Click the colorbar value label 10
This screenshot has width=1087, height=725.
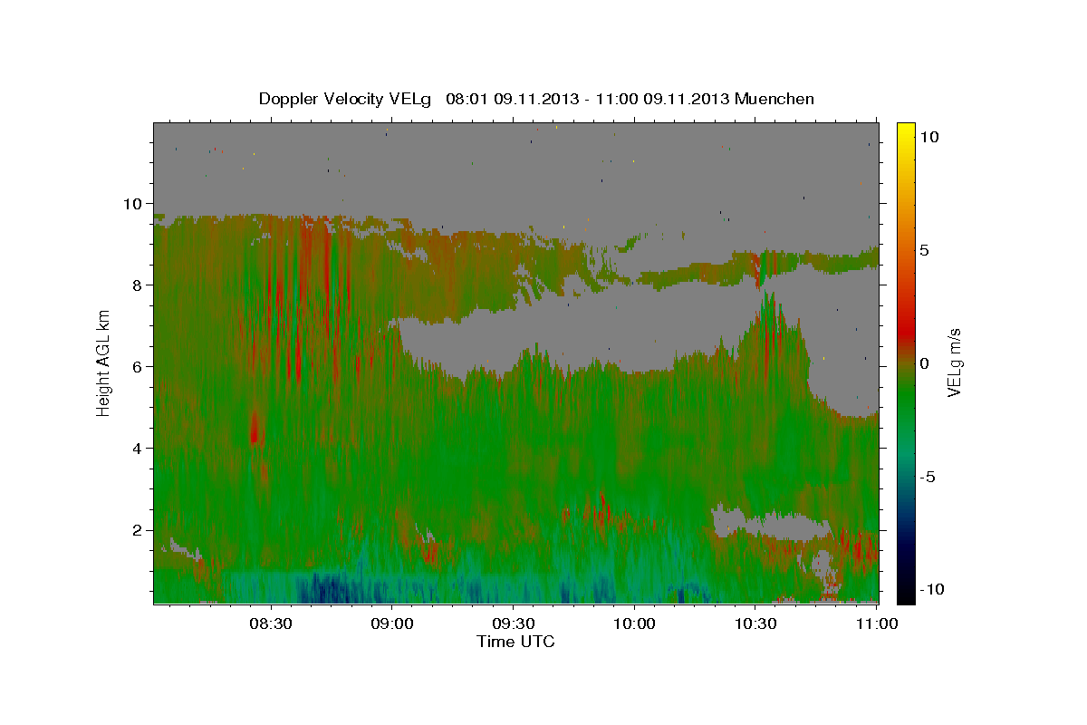928,137
